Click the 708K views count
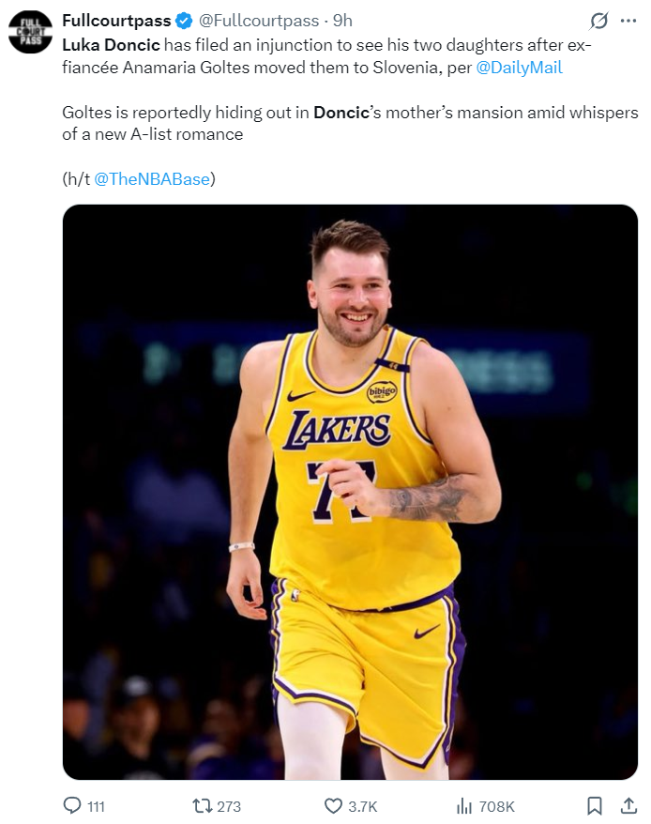 [496, 806]
